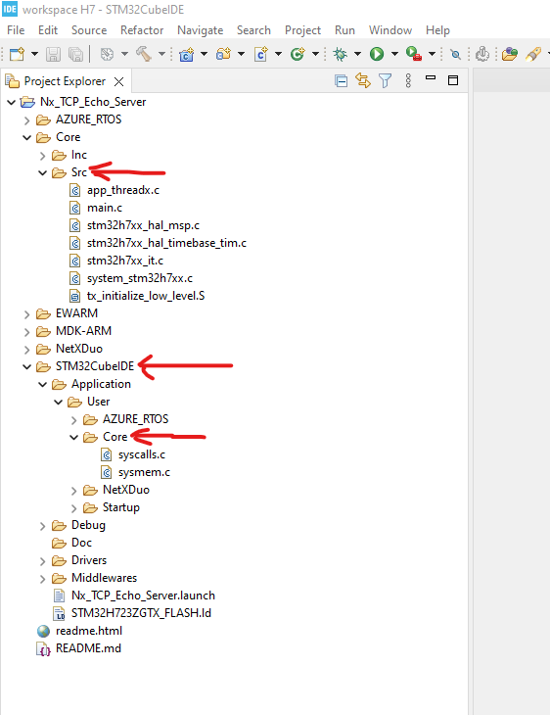Expand the Middlewares folder
550x715 pixels.
(42, 579)
